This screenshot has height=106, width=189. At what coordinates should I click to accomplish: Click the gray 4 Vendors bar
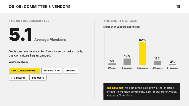(x=157, y=63)
